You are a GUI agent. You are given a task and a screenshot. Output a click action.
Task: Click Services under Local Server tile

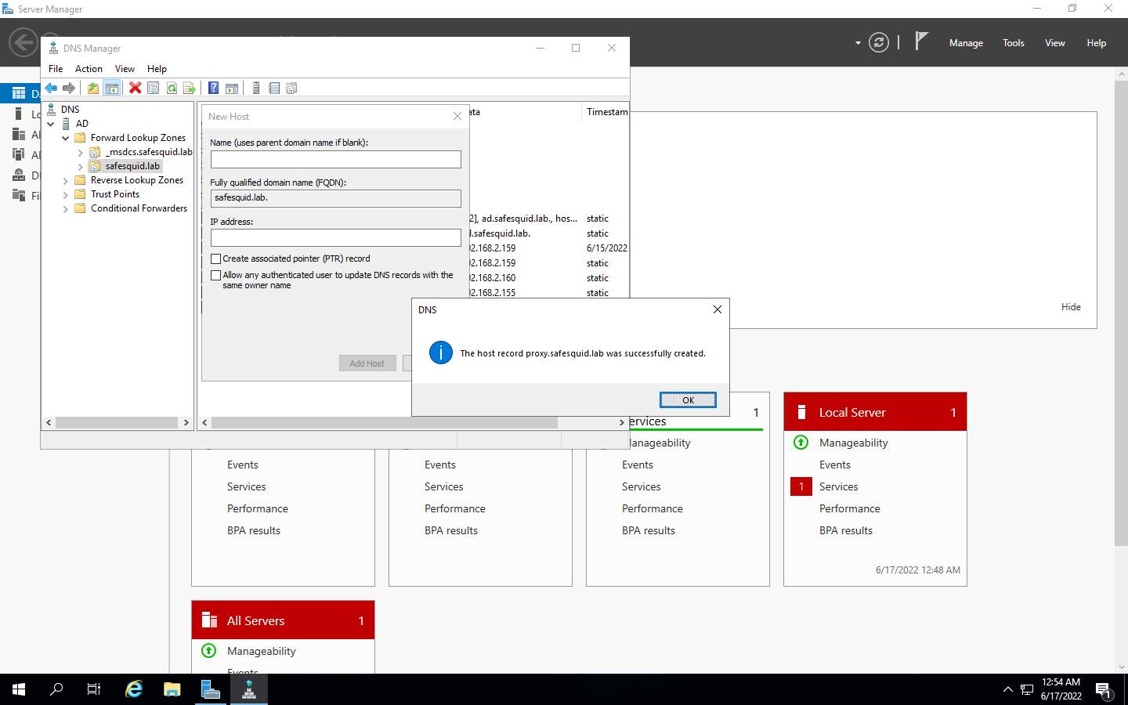tap(838, 486)
